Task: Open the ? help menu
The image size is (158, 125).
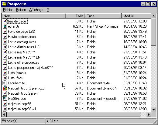Action: [48, 10]
